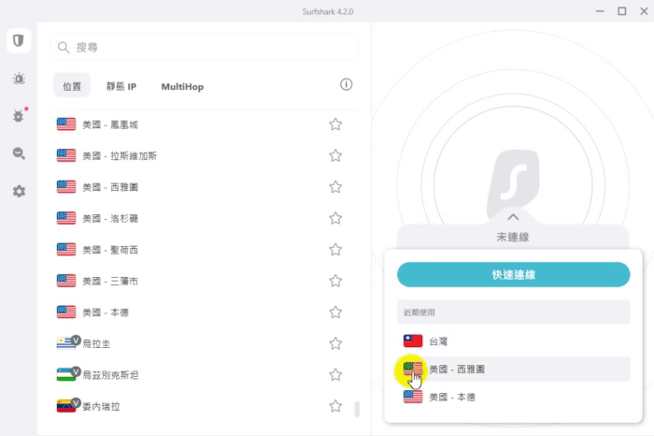Favorite 美國 - 三藩市 with star
This screenshot has height=436, width=654.
point(335,281)
